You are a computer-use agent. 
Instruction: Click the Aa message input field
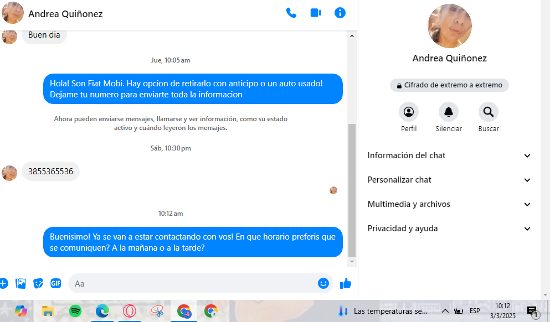click(x=193, y=283)
